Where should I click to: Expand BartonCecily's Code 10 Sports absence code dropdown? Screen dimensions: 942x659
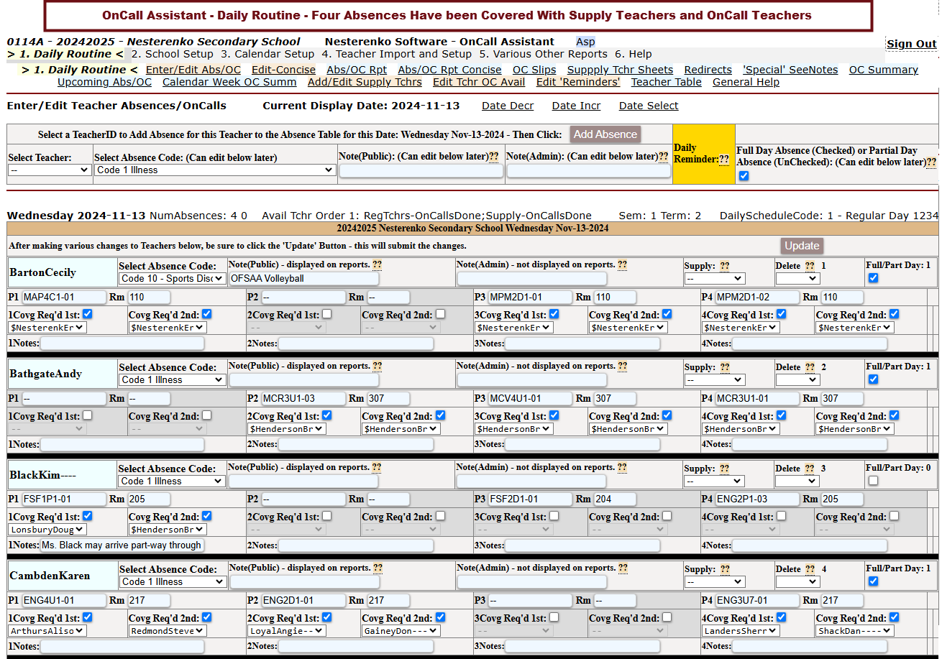coord(173,279)
